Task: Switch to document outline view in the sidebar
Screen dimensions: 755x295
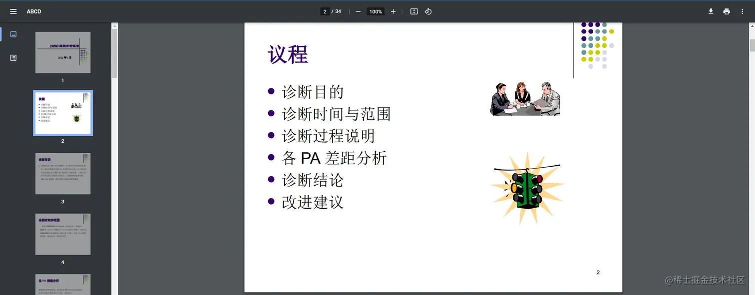Action: (13, 57)
